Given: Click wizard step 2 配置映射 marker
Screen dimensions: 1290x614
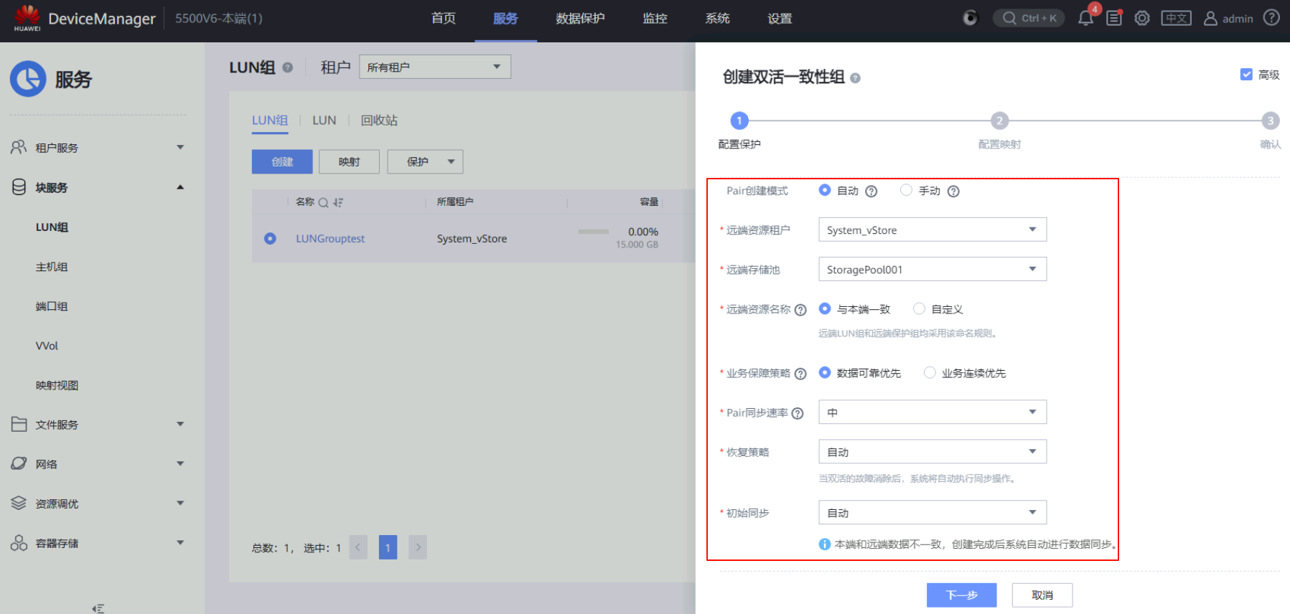Looking at the screenshot, I should (x=999, y=121).
